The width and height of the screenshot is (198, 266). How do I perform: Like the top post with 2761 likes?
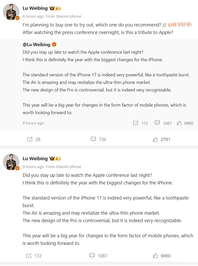156,139
